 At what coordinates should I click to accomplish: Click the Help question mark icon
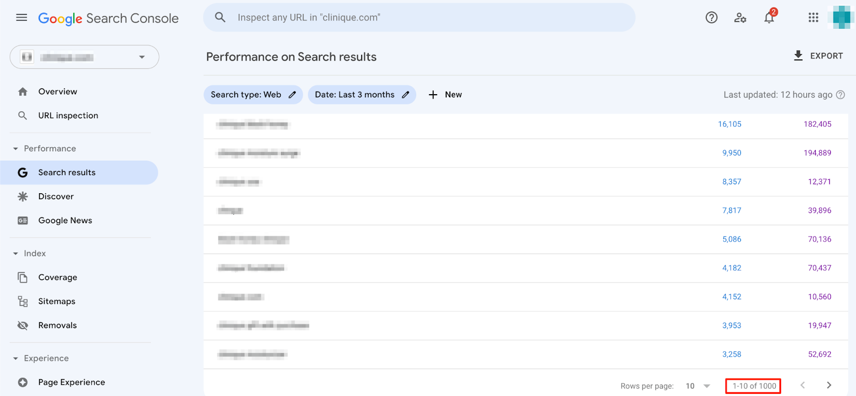[711, 18]
